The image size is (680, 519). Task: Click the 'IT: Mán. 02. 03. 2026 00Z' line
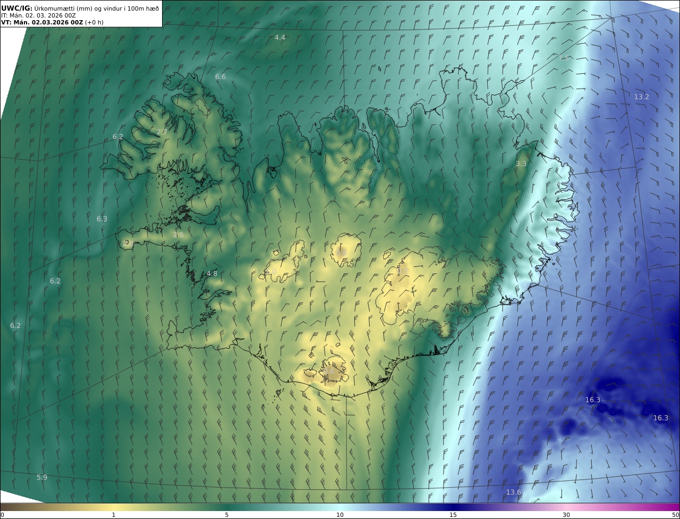(x=38, y=15)
